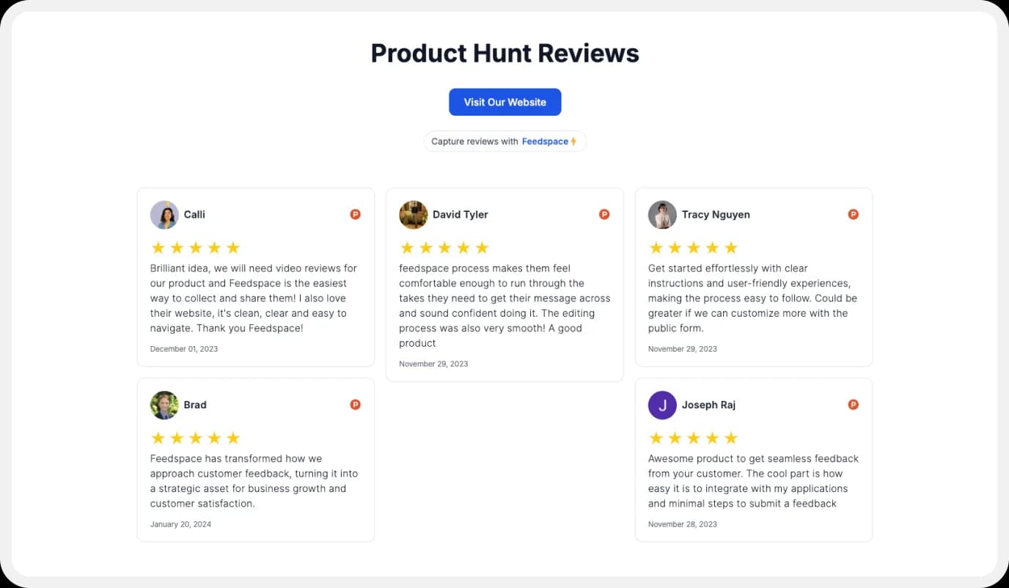This screenshot has width=1009, height=588.
Task: Open the Feedspace link
Action: click(546, 141)
